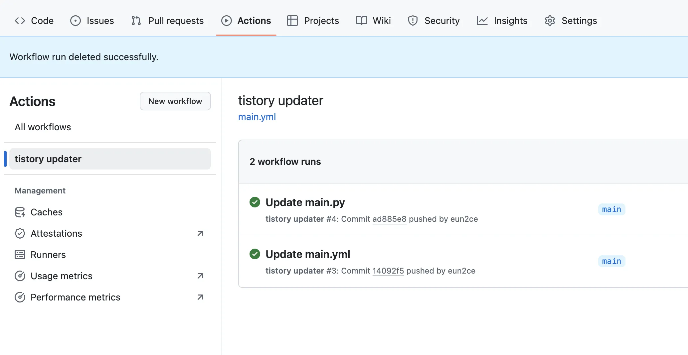Image resolution: width=688 pixels, height=355 pixels.
Task: Open external link arrow beside Attestations
Action: pos(200,233)
